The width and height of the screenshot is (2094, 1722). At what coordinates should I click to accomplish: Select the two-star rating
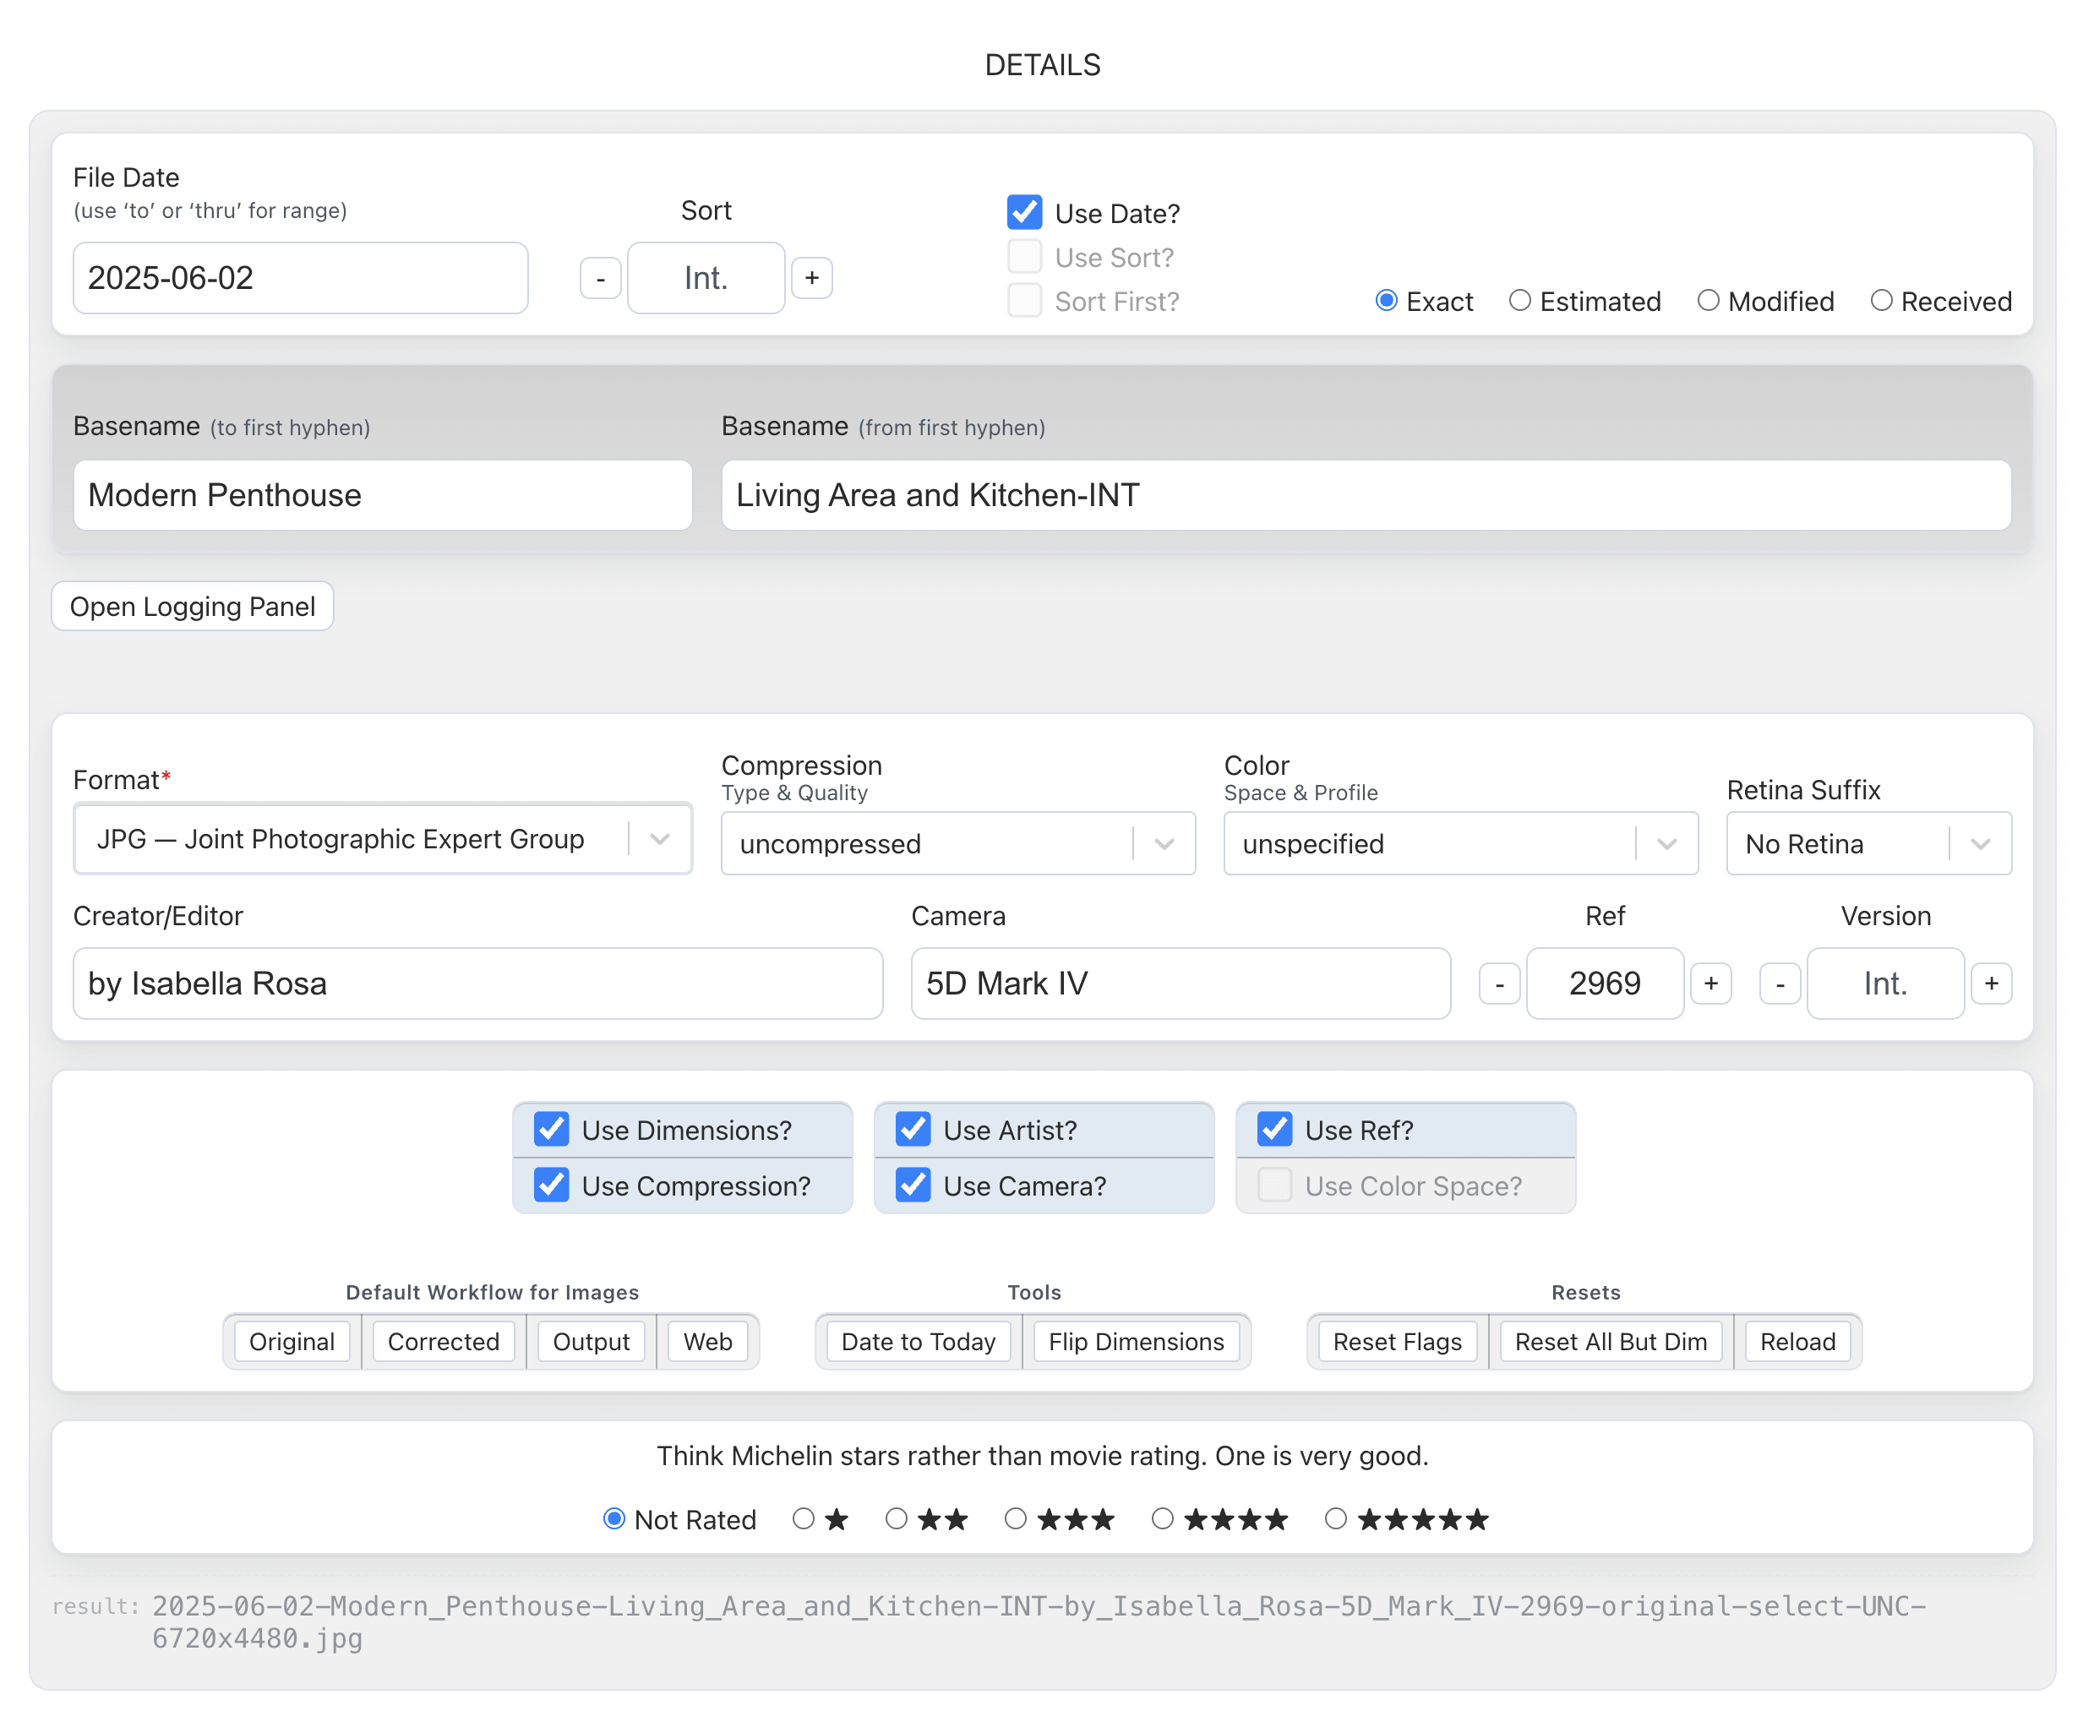coord(896,1518)
